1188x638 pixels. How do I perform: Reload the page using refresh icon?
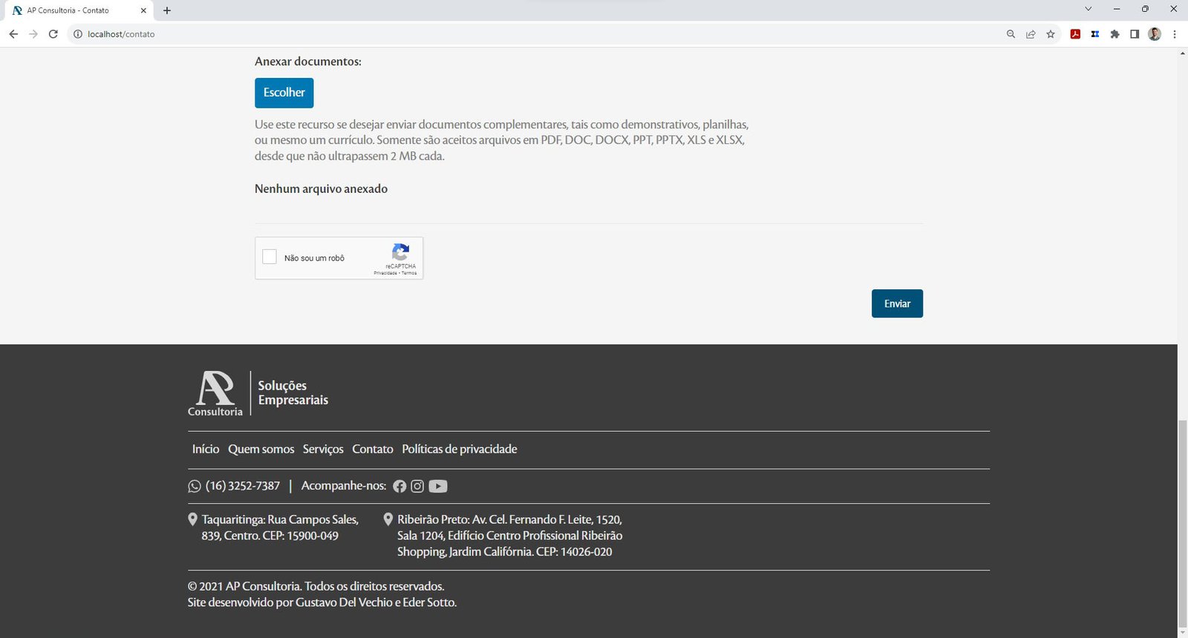(53, 34)
